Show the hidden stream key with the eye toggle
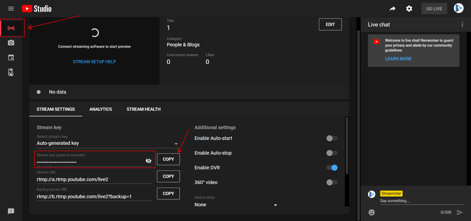Image resolution: width=471 pixels, height=221 pixels. pos(148,160)
